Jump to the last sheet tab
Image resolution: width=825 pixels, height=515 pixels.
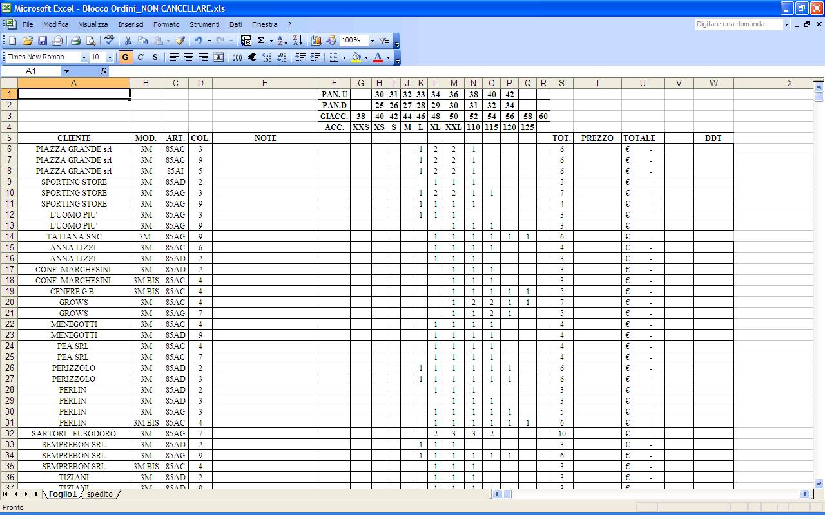tap(37, 494)
